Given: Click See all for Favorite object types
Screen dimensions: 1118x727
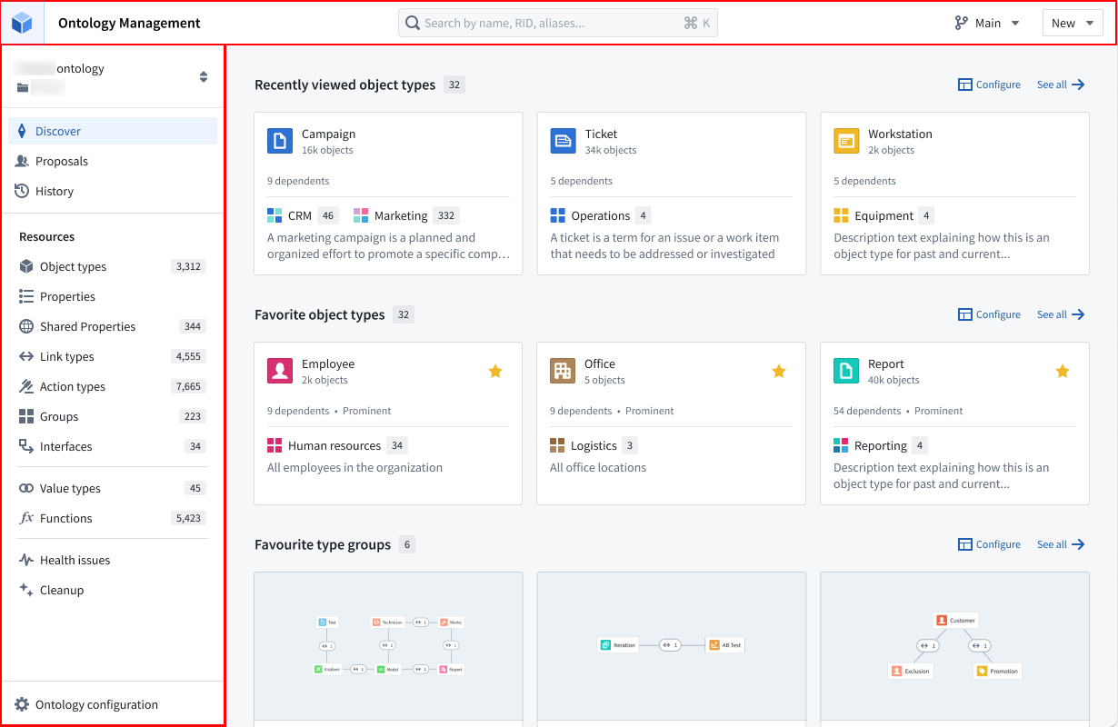Looking at the screenshot, I should pyautogui.click(x=1061, y=314).
